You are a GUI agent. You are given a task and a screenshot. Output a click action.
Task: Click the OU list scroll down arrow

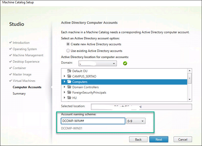(x=189, y=99)
